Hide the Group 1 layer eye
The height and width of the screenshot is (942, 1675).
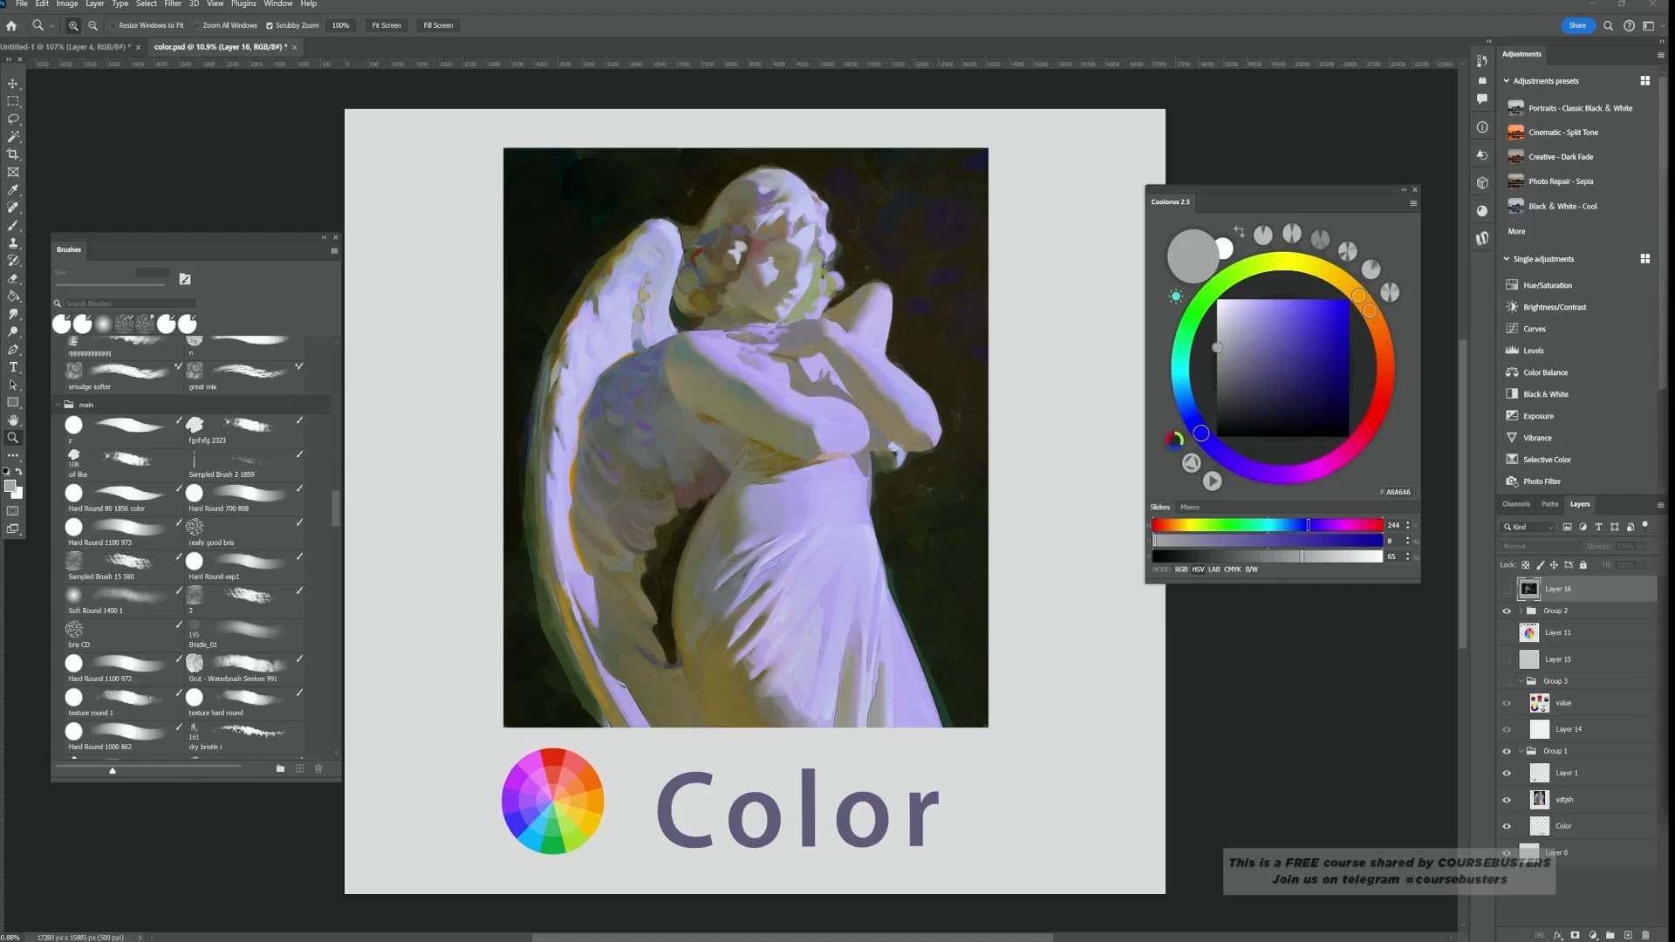(x=1507, y=751)
